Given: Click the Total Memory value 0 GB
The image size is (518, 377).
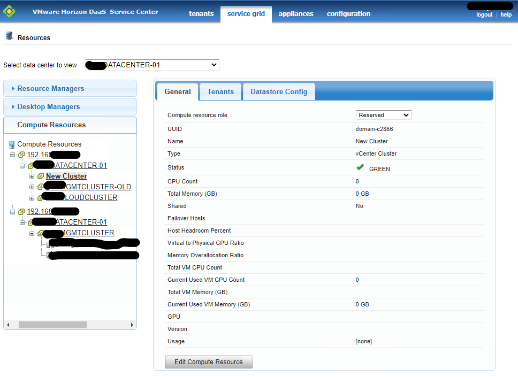Looking at the screenshot, I should pyautogui.click(x=362, y=194).
